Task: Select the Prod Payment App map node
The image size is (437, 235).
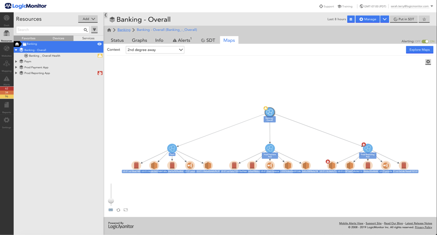Action: click(x=270, y=148)
